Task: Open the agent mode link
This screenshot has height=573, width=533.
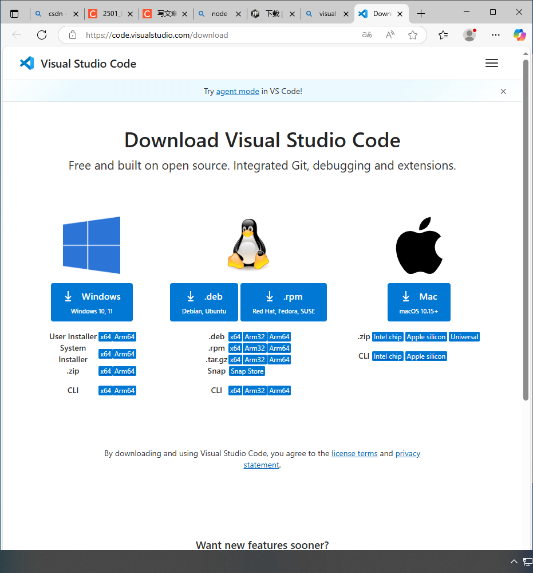Action: [x=238, y=91]
